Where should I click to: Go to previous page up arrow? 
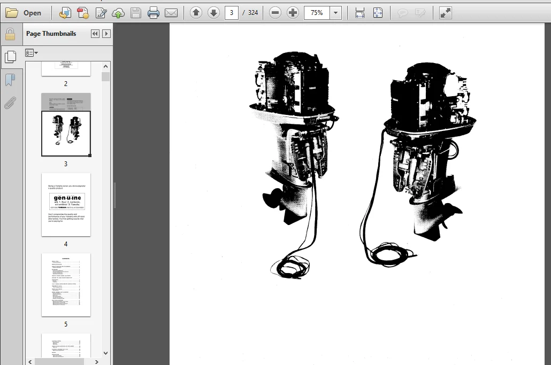pyautogui.click(x=196, y=13)
